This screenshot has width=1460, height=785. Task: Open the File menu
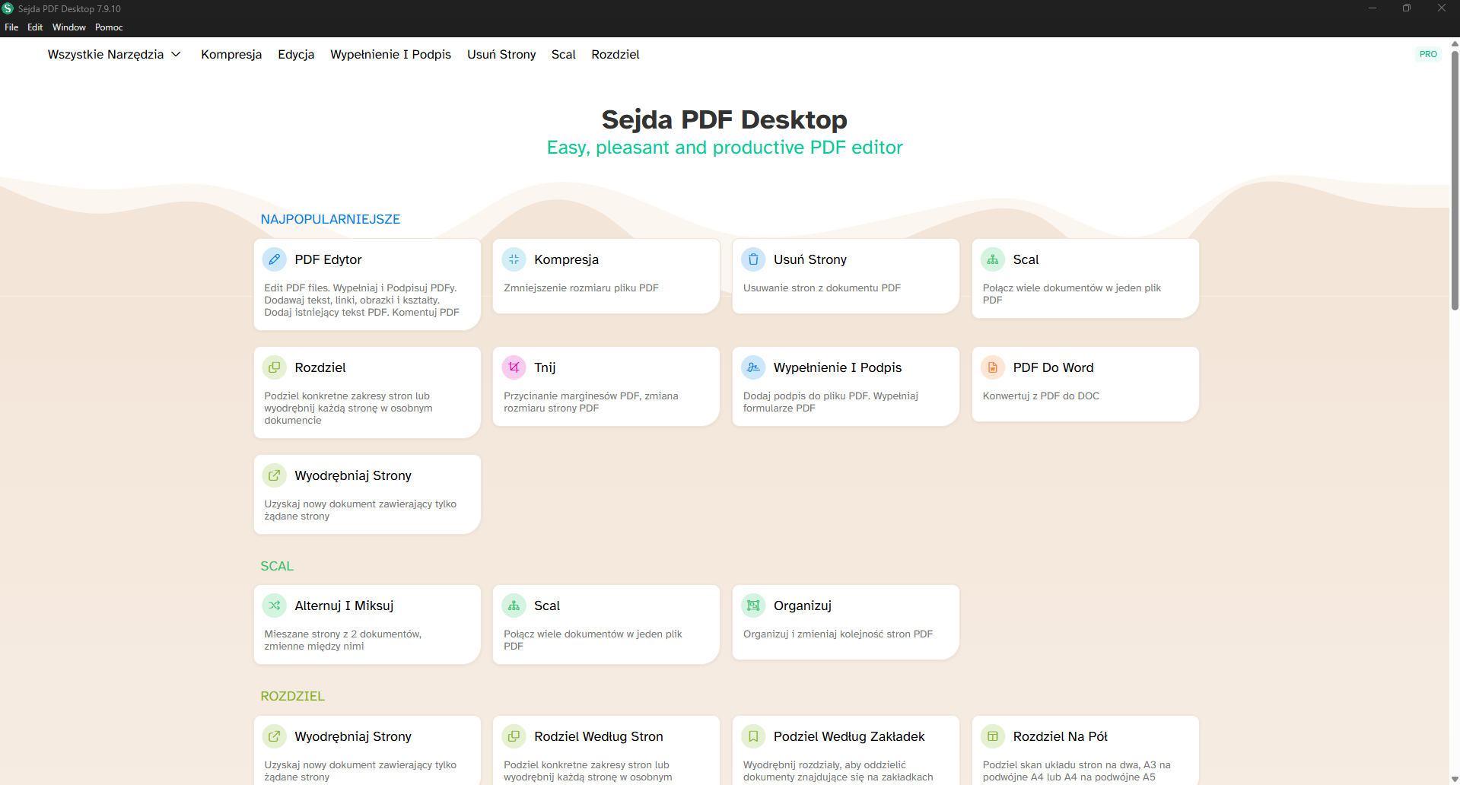point(11,27)
